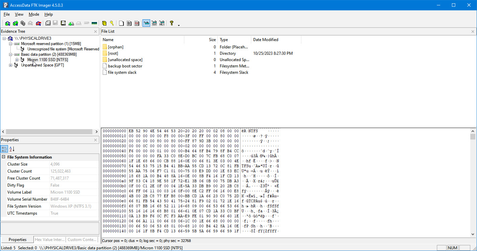The height and width of the screenshot is (251, 477).
Task: Open the Mode menu
Action: (34, 14)
